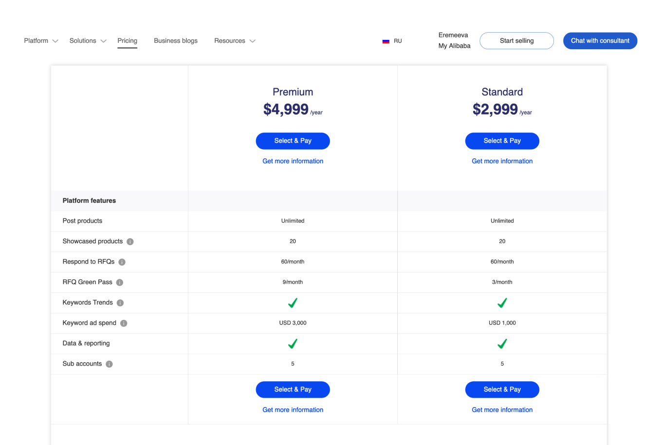Click the Standard plan title

502,92
